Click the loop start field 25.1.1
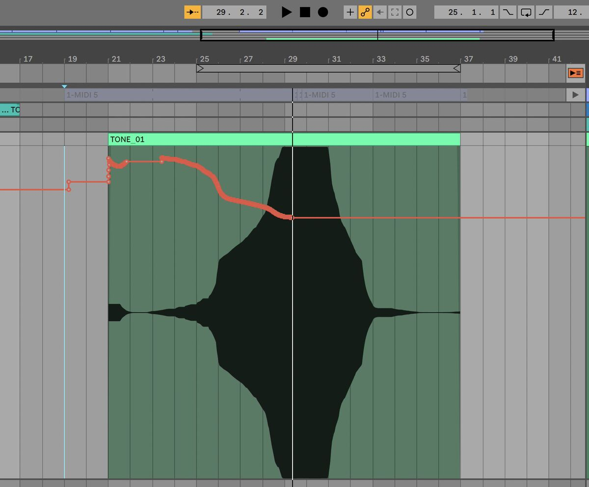The width and height of the screenshot is (589, 487). coord(466,12)
